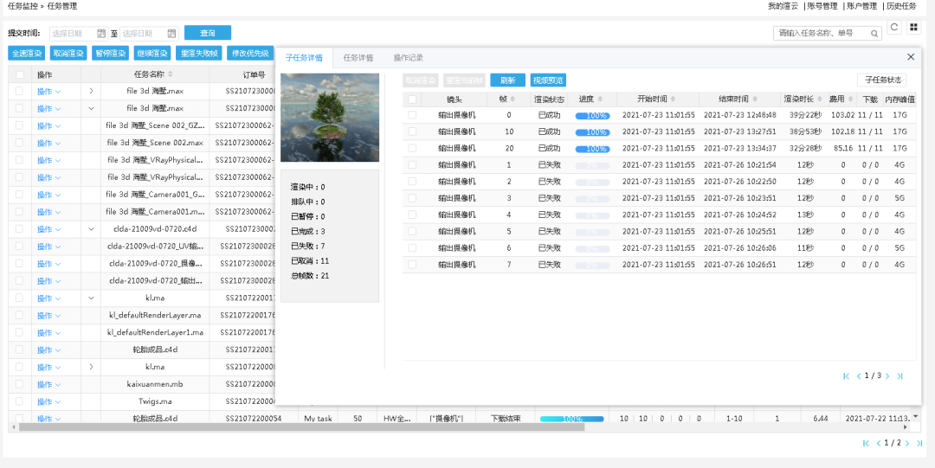Viewport: 935px width, 468px height.
Task: Click the refresh icon beside the search box
Action: (x=894, y=28)
